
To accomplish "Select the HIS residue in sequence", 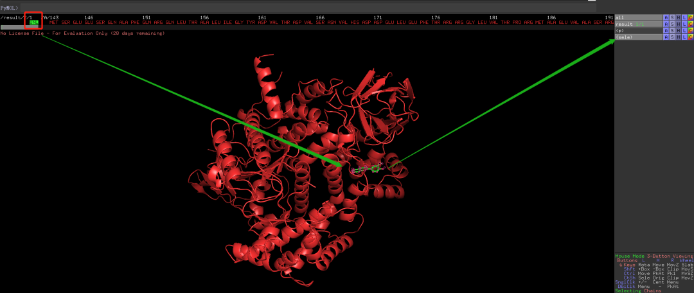I will (x=355, y=22).
